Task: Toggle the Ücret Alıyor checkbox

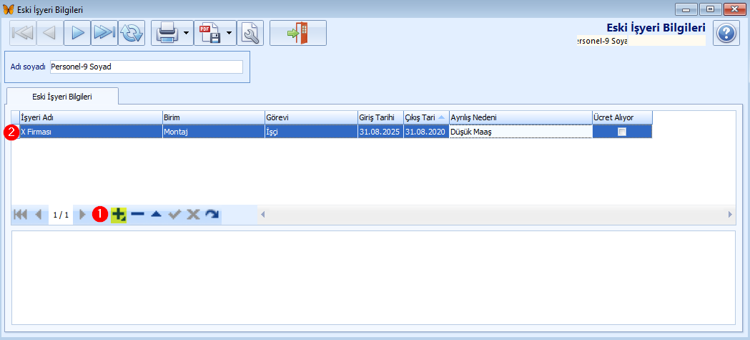Action: [x=622, y=132]
